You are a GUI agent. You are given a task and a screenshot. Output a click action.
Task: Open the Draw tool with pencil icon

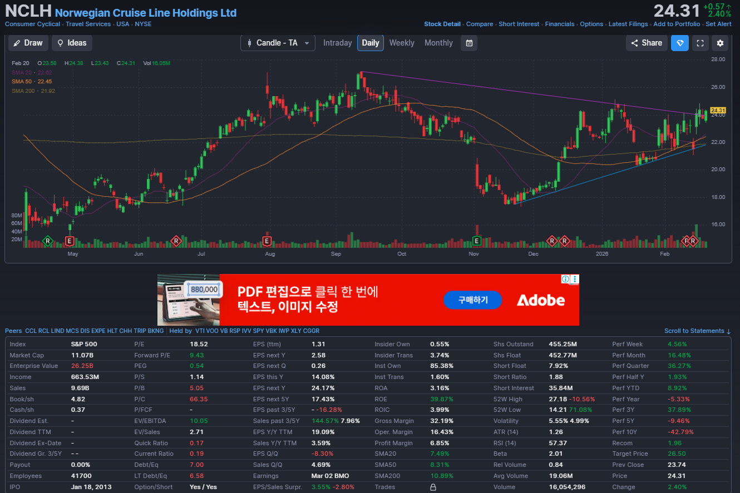pos(28,43)
